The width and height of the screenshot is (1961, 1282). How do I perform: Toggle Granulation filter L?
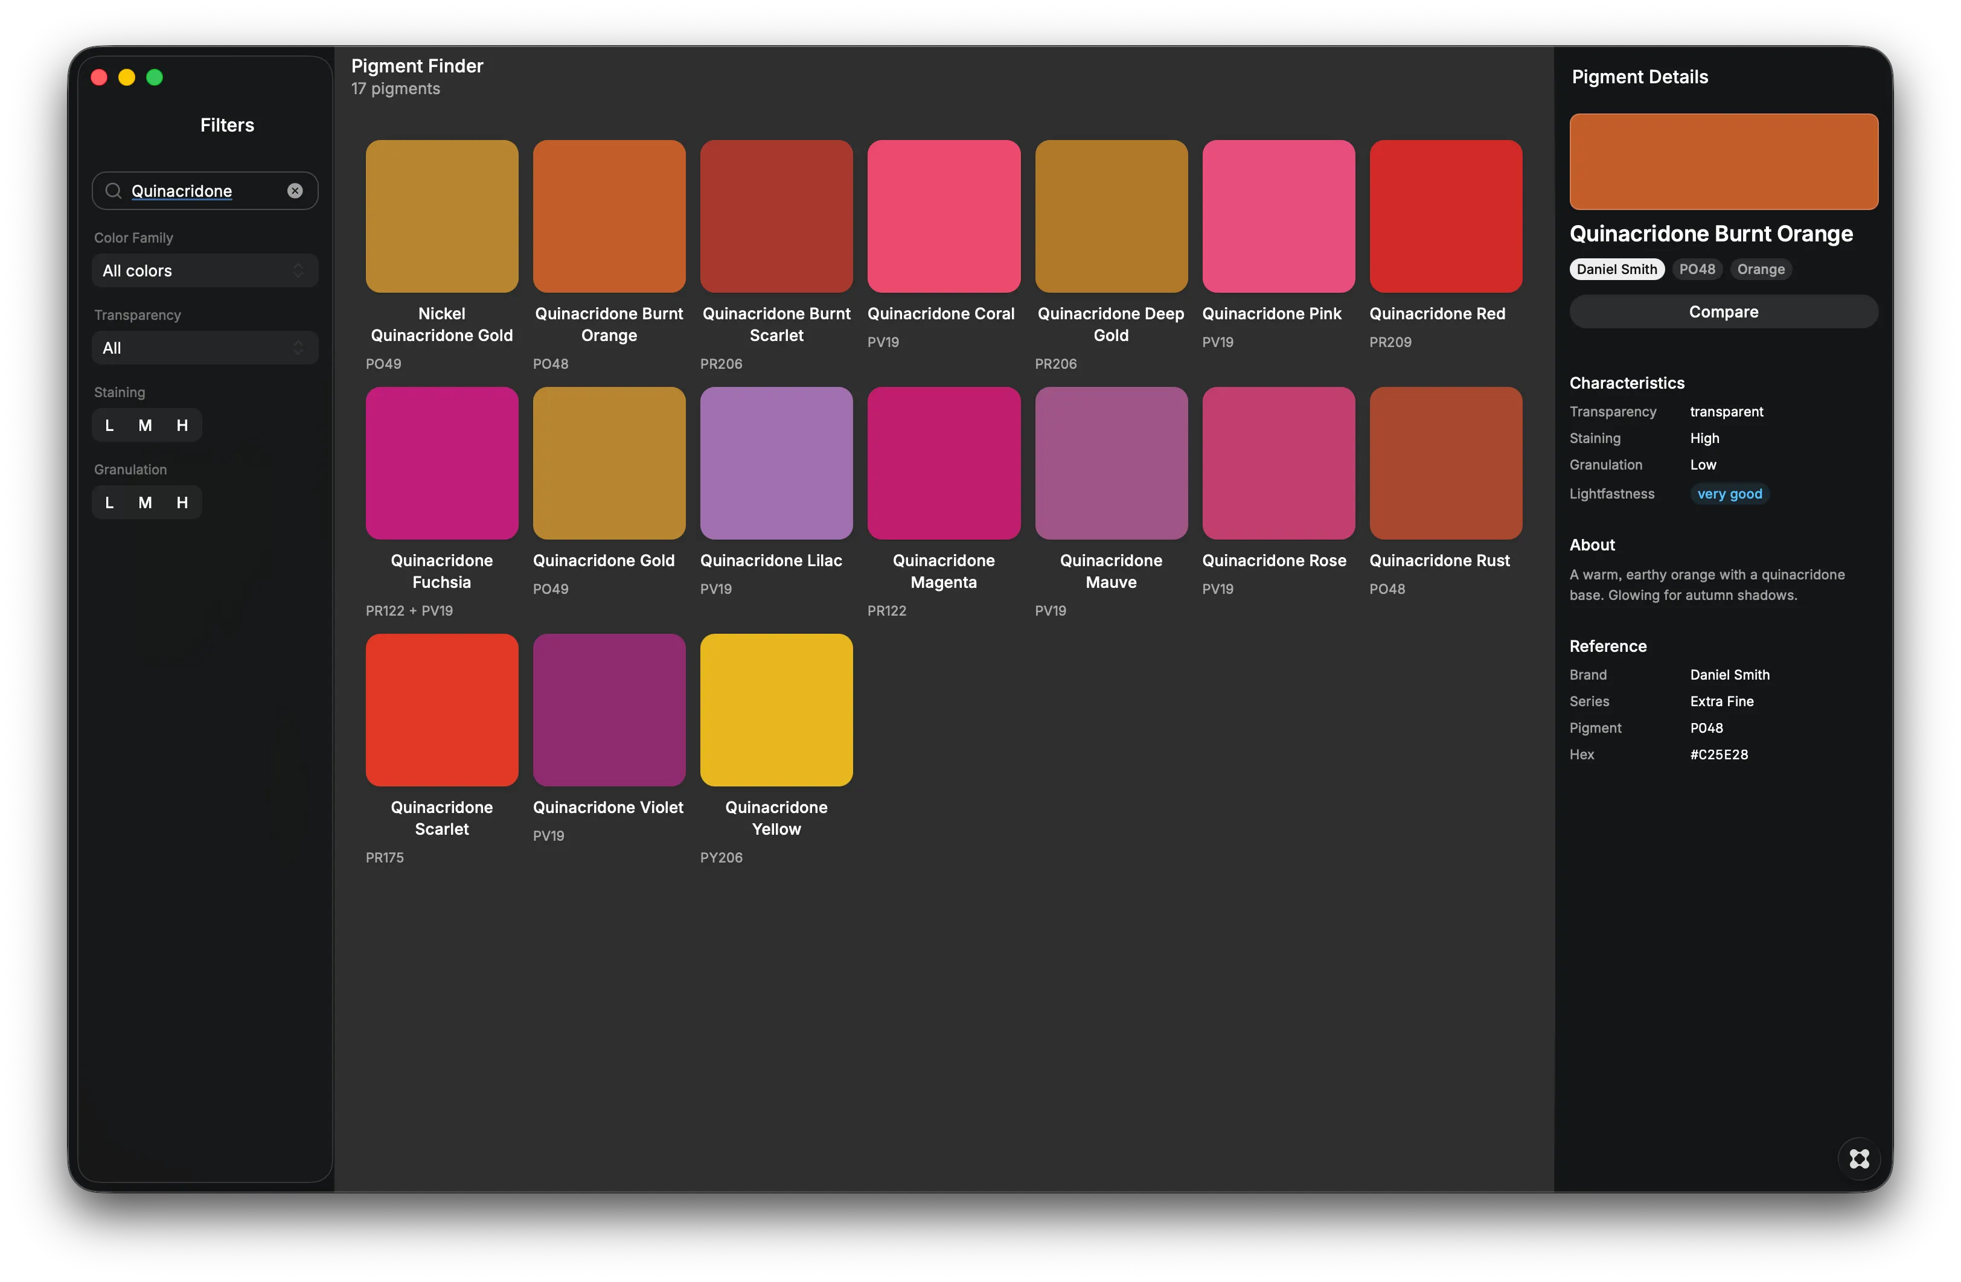(x=110, y=503)
